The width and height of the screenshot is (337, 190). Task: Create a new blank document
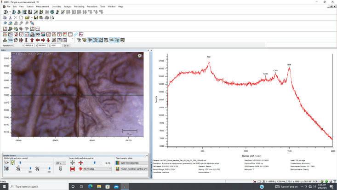tap(21, 17)
